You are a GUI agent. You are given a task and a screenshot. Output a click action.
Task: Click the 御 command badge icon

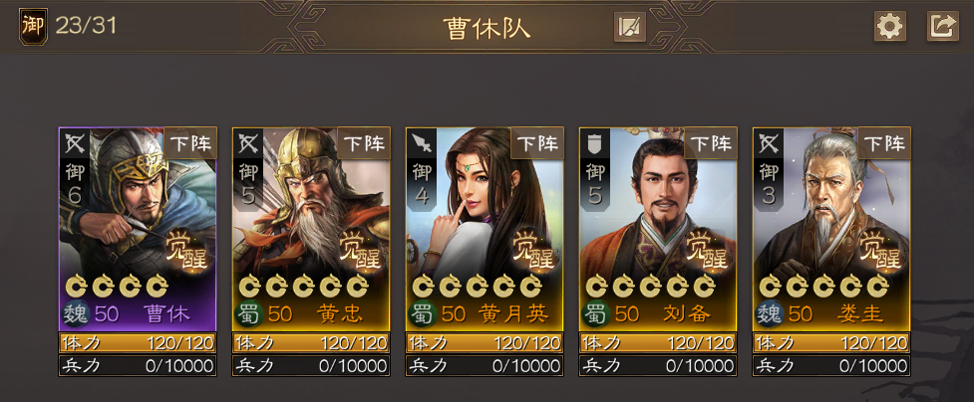(33, 26)
